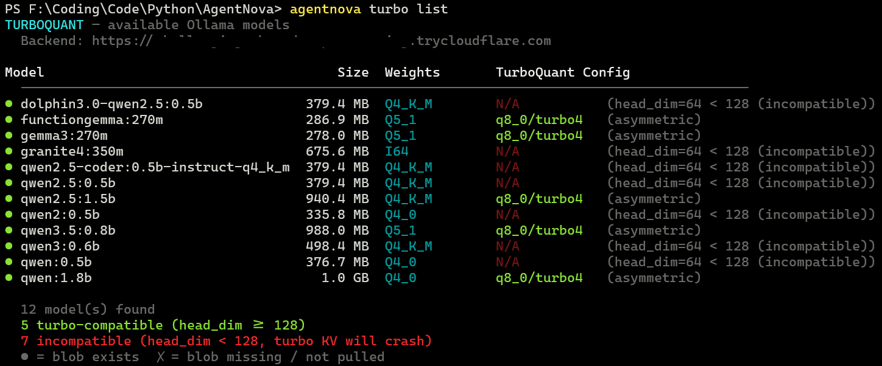Screen dimensions: 882x366
Task: Click the 675.6 MB size value
Action: [337, 151]
